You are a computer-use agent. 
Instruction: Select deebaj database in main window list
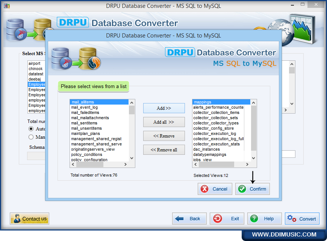coord(36,79)
